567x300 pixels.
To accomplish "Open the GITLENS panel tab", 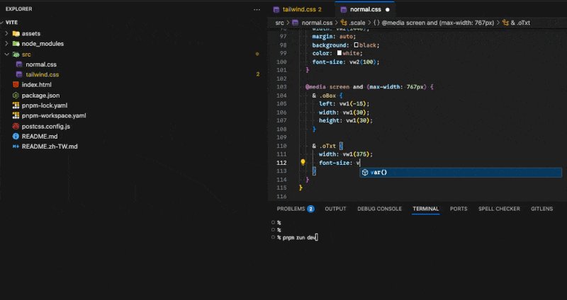I will pos(541,209).
